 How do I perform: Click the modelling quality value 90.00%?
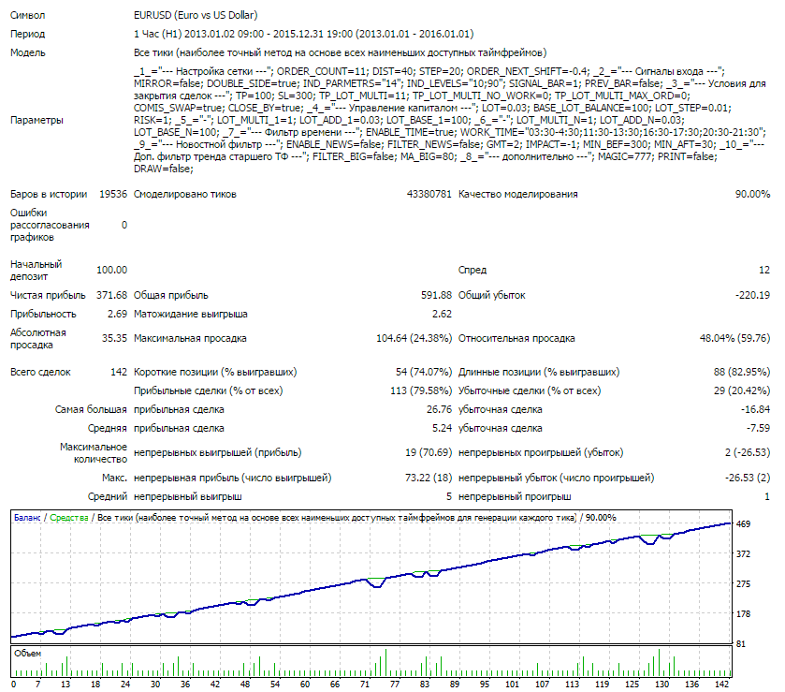pyautogui.click(x=752, y=194)
